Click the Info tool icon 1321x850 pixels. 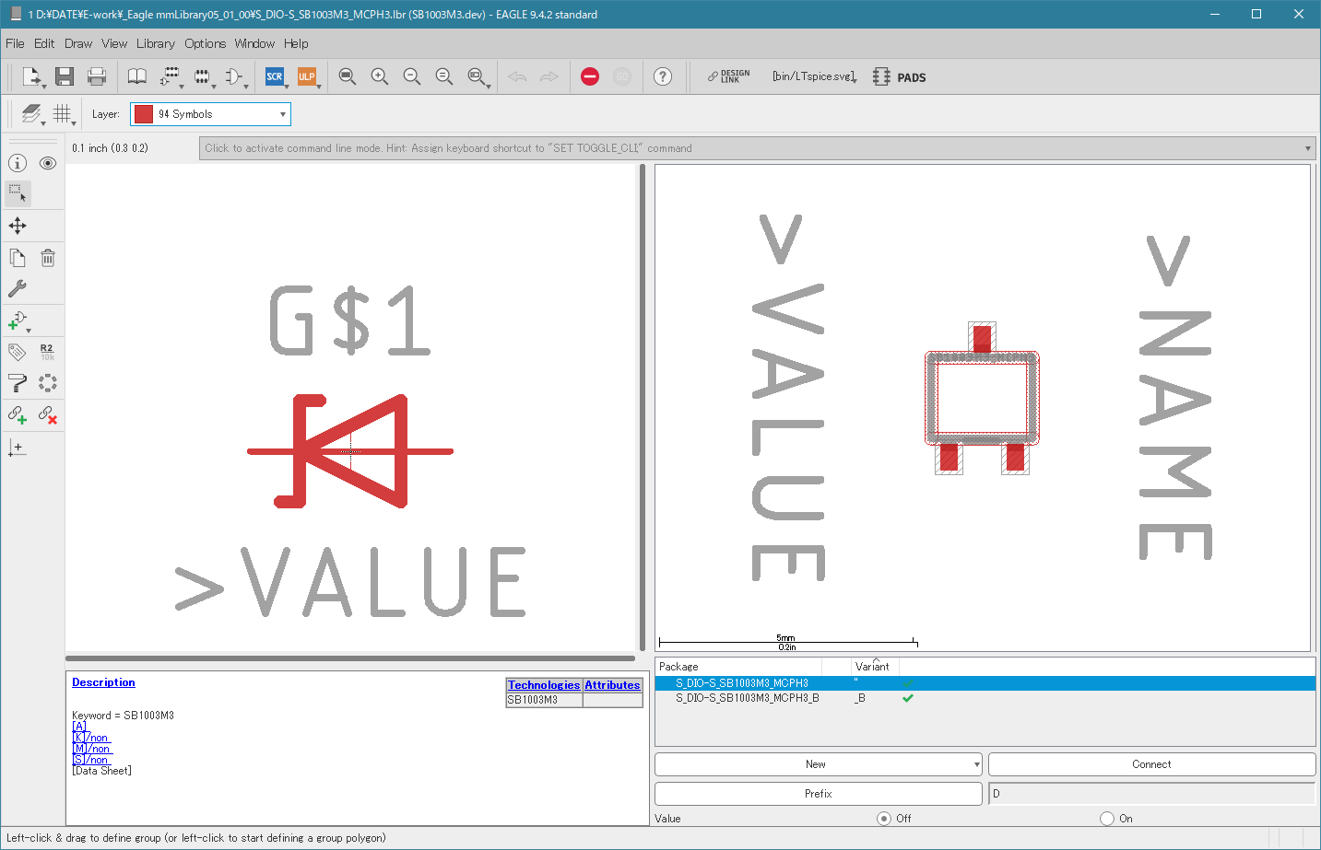pos(18,163)
